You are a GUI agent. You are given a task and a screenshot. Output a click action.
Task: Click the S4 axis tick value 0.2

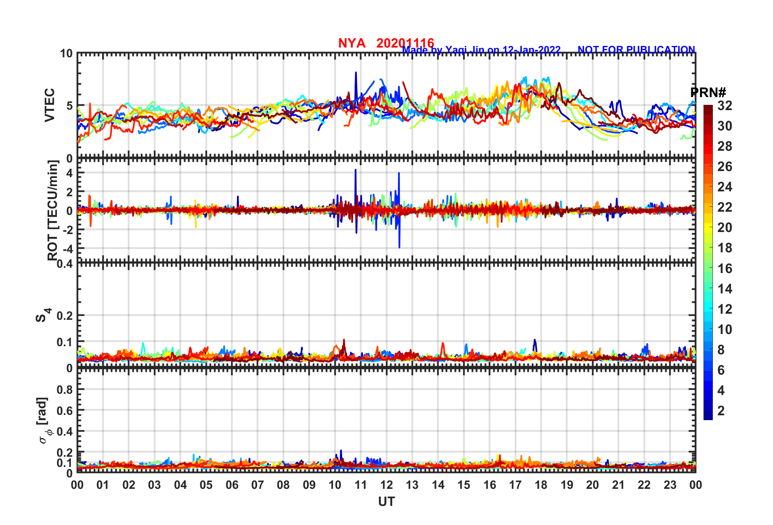click(65, 316)
